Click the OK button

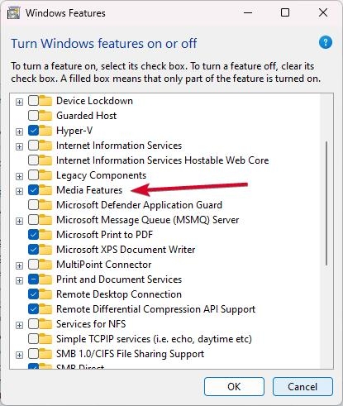click(234, 387)
